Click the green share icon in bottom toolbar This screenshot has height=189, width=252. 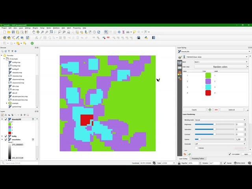pyautogui.click(x=32, y=43)
